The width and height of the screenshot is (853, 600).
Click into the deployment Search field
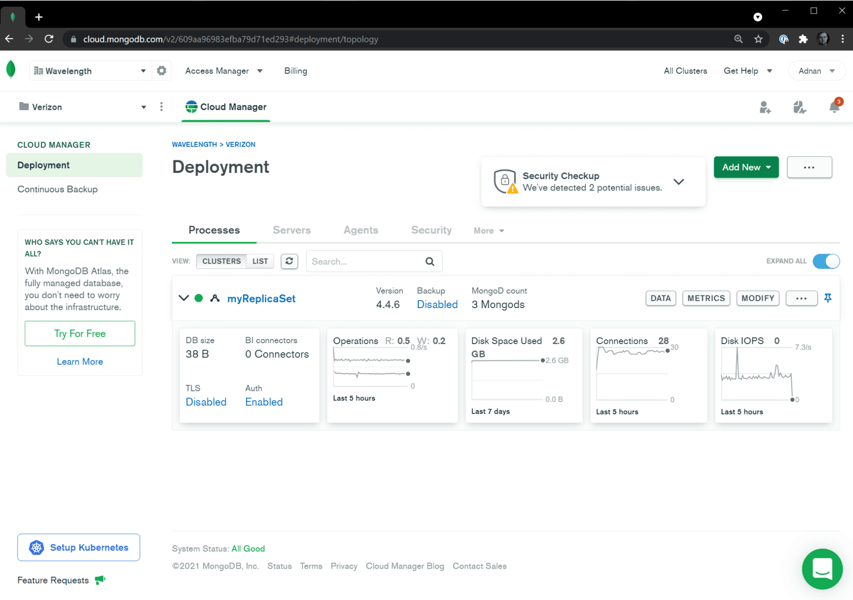365,261
